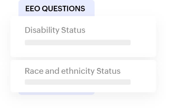The image size is (169, 111).
Task: Open the Disability Status card
Action: tap(83, 37)
